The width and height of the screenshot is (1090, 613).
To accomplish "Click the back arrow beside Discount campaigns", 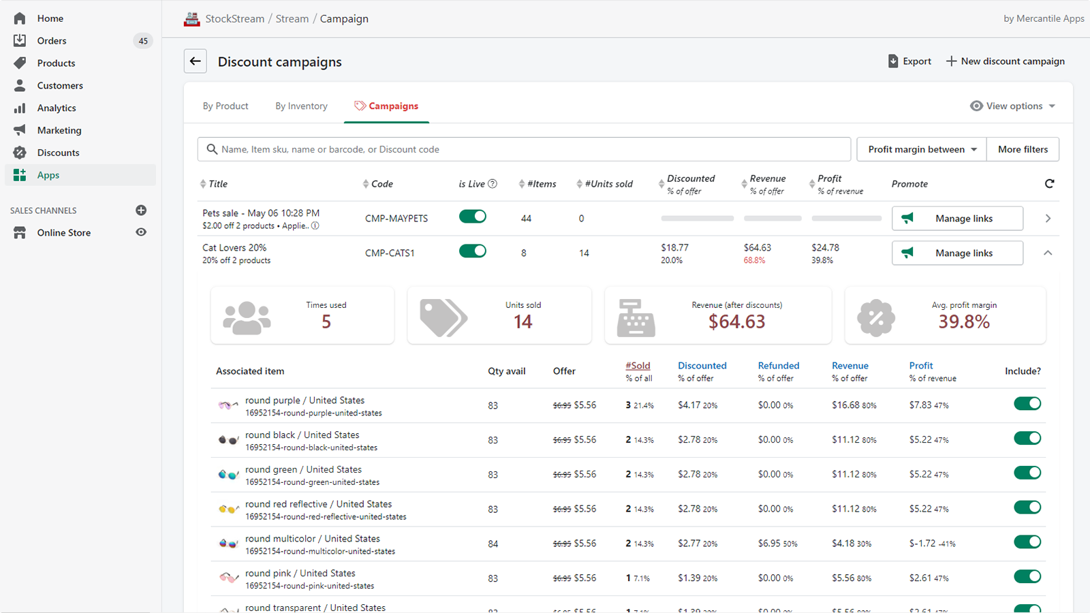I will coord(196,61).
